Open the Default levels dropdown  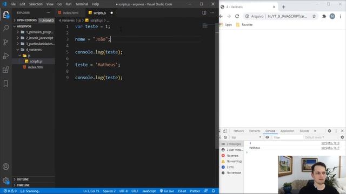[315, 137]
